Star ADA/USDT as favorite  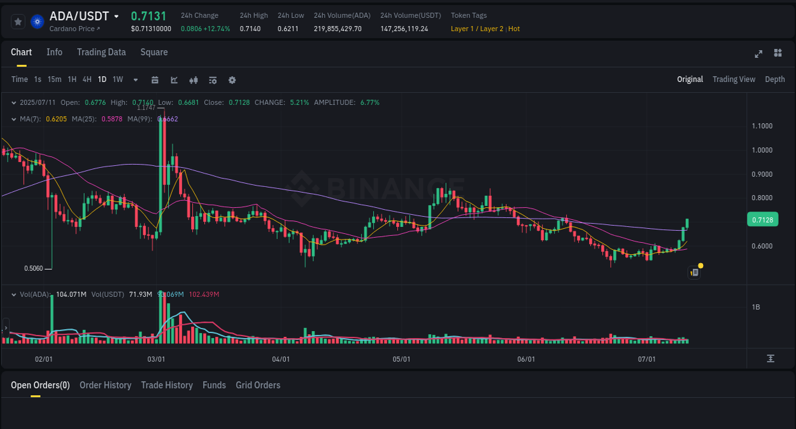[x=18, y=21]
